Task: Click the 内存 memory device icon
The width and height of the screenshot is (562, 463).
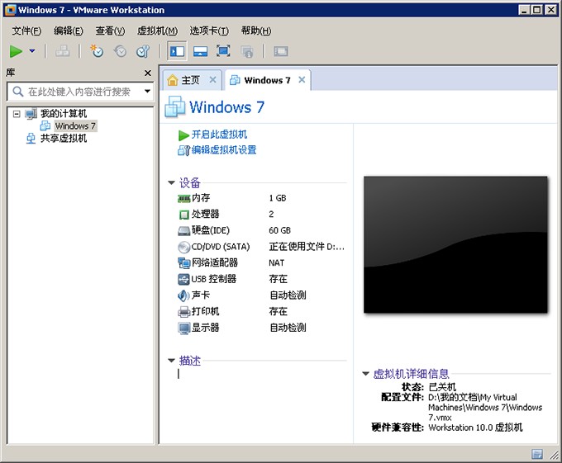Action: click(183, 198)
